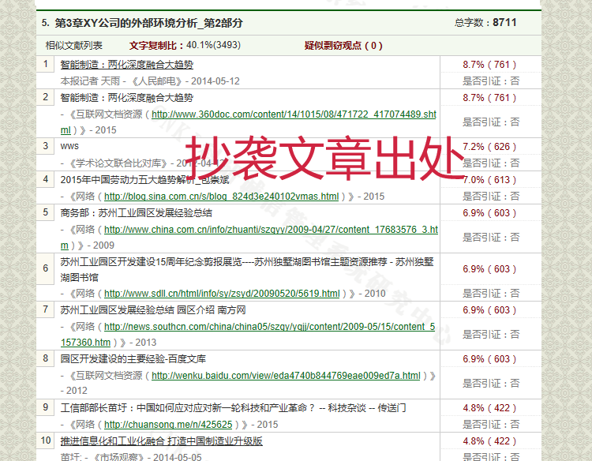
Task: Click the 总字数 8711 total count
Action: click(485, 23)
